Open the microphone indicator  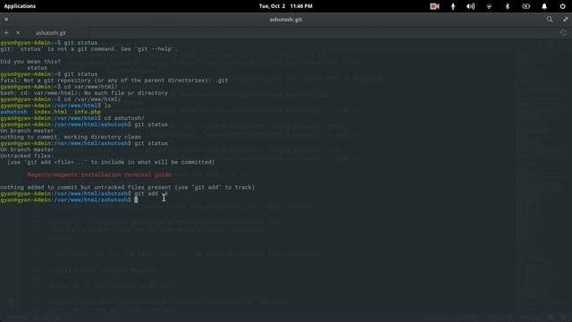point(453,6)
